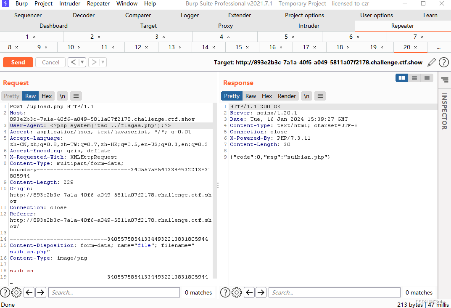Switch to the Proxy tab
The height and width of the screenshot is (308, 451).
click(225, 26)
